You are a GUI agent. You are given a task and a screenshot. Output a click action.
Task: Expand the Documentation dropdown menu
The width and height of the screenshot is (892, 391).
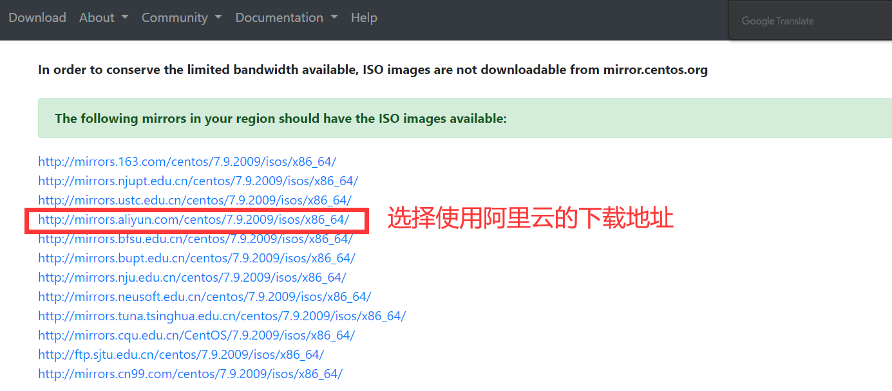(x=287, y=18)
